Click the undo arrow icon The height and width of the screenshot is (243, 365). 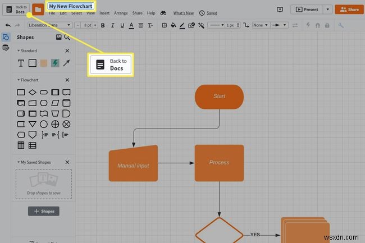click(8, 25)
